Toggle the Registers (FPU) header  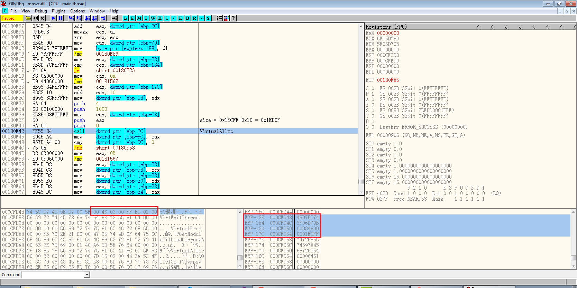click(x=386, y=27)
